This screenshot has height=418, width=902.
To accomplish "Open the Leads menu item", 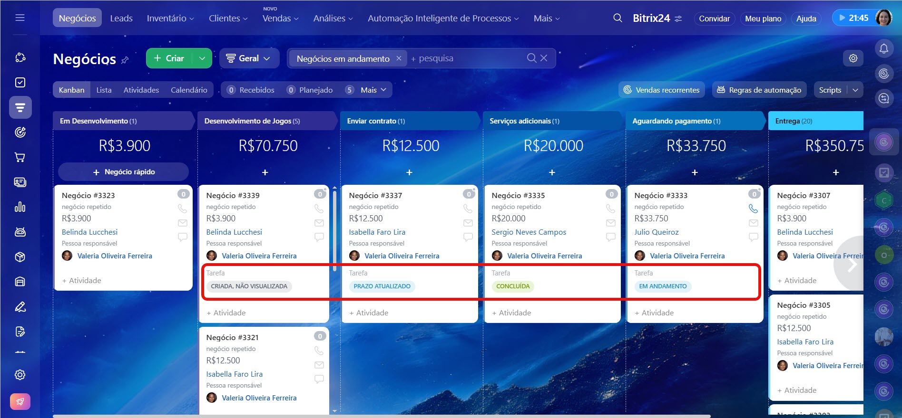I will (x=121, y=18).
